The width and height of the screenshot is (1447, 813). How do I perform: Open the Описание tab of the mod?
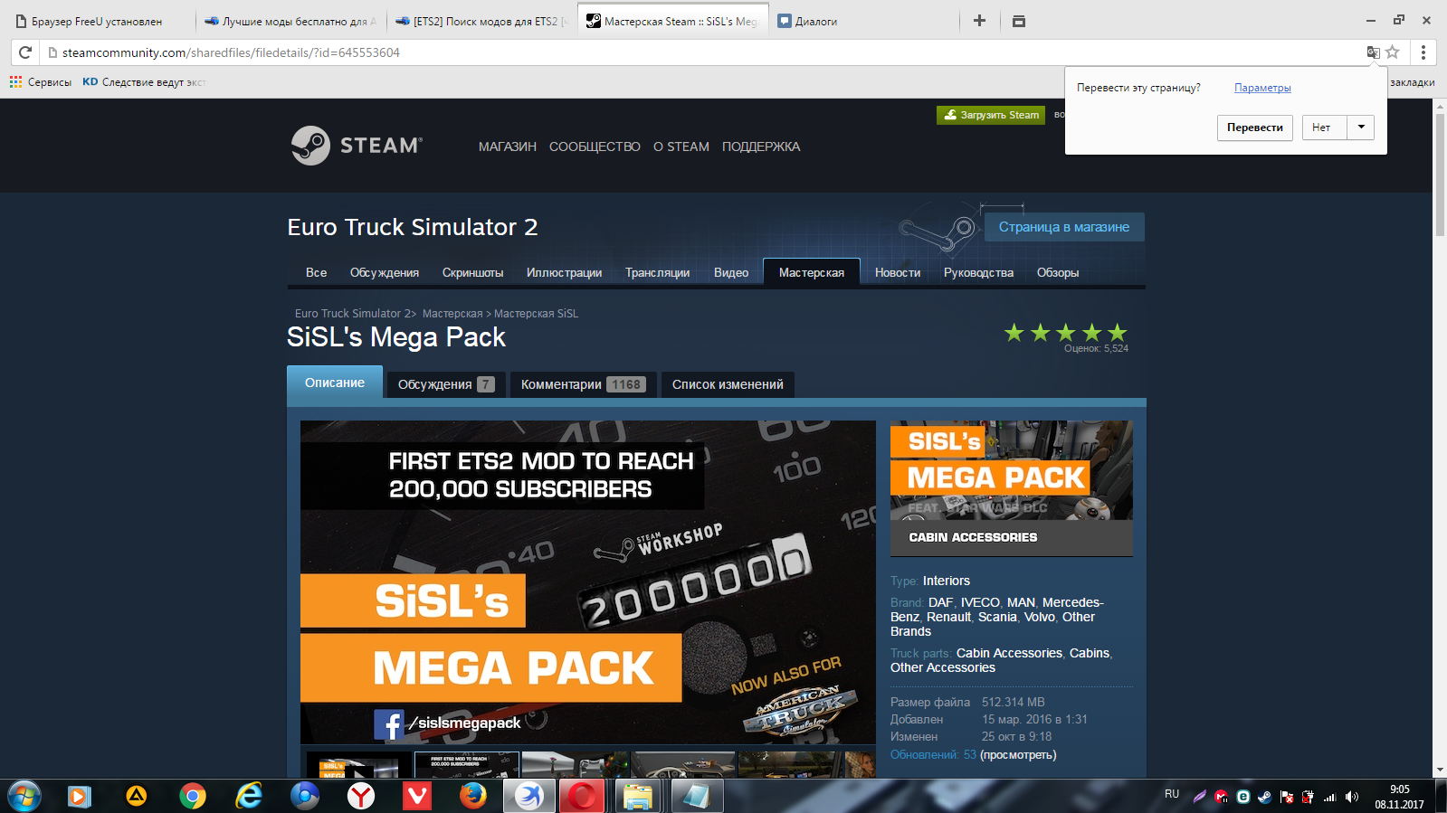pos(335,383)
